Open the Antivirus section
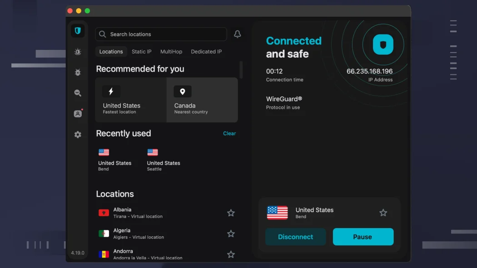The image size is (477, 268). pyautogui.click(x=78, y=73)
